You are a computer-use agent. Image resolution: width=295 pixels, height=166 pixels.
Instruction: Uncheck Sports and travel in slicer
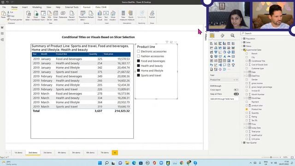point(138,75)
